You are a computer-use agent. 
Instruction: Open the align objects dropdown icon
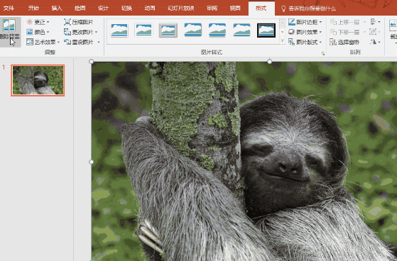pos(375,22)
